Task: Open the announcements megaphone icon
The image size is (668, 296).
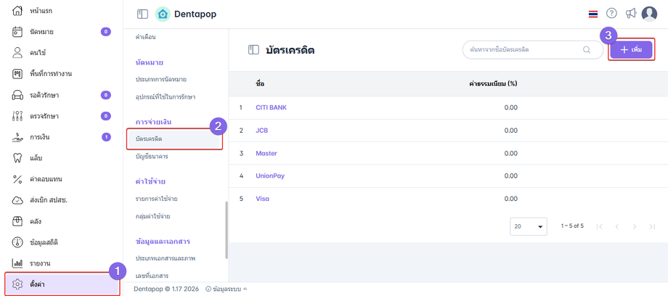Action: coord(630,14)
